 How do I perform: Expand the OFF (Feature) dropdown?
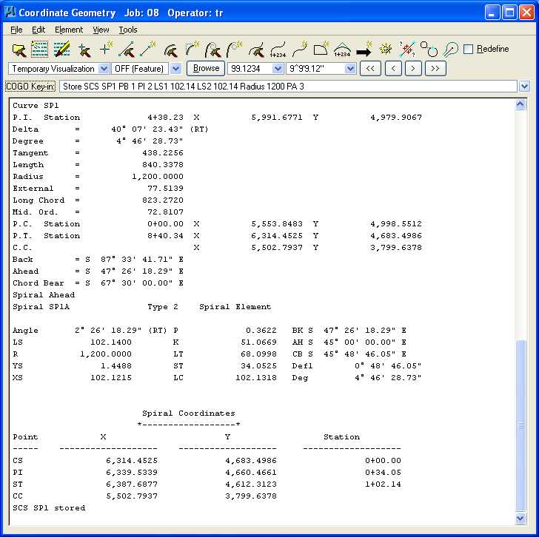coord(175,69)
